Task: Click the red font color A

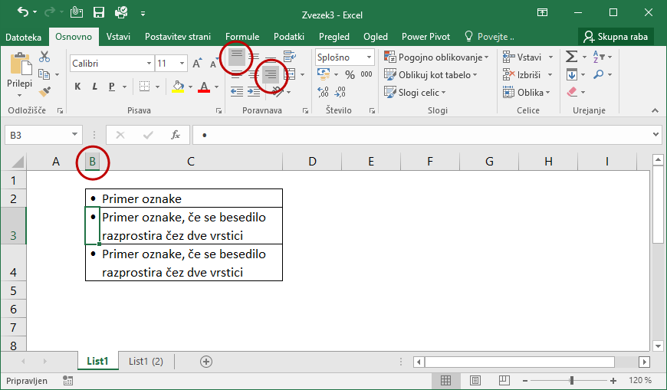Action: tap(204, 87)
